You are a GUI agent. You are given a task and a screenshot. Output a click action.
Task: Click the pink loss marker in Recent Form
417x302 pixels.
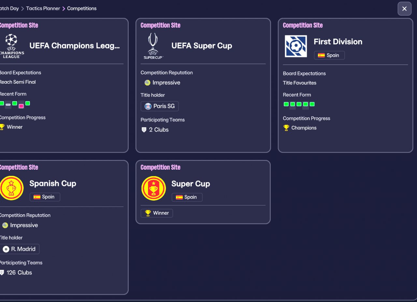21,106
